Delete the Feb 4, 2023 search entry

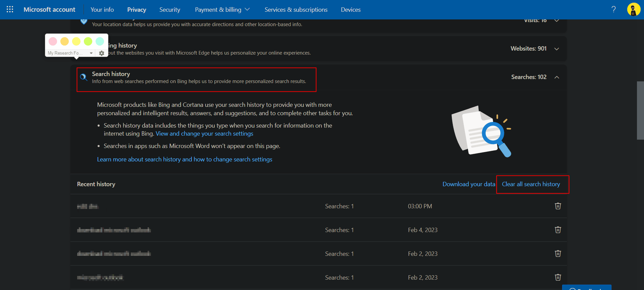click(x=558, y=230)
